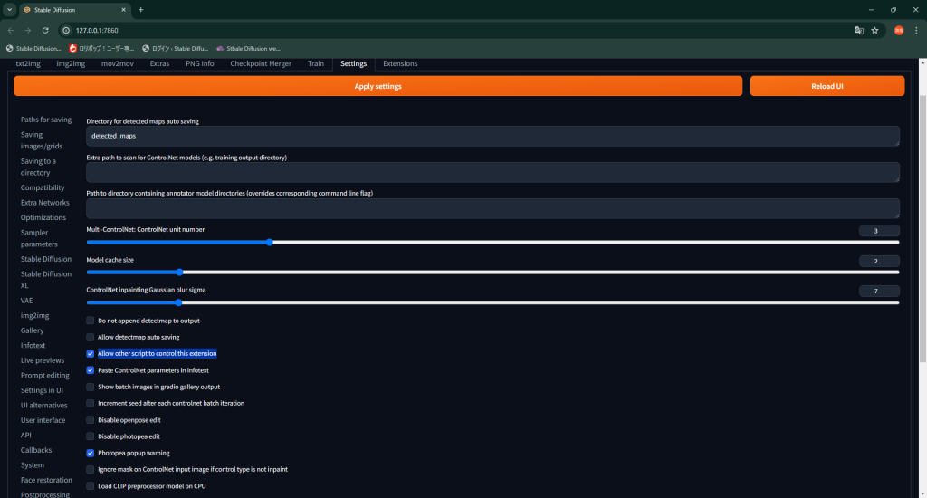Bookmark this page with the star icon
Image resolution: width=927 pixels, height=498 pixels.
tap(874, 30)
